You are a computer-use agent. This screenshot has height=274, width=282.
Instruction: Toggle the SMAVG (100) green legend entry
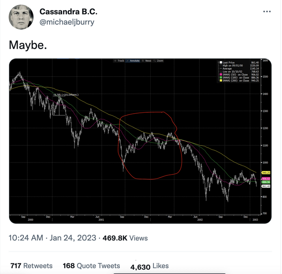[239, 78]
